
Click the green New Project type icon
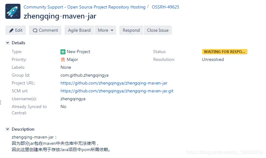coord(63,52)
